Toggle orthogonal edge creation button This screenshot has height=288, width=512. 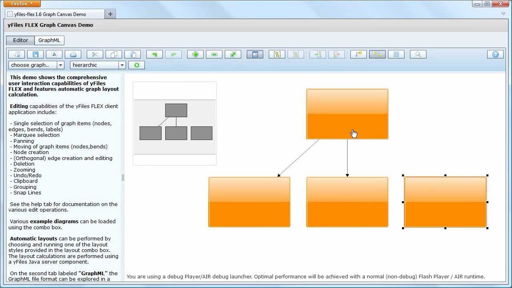point(358,54)
